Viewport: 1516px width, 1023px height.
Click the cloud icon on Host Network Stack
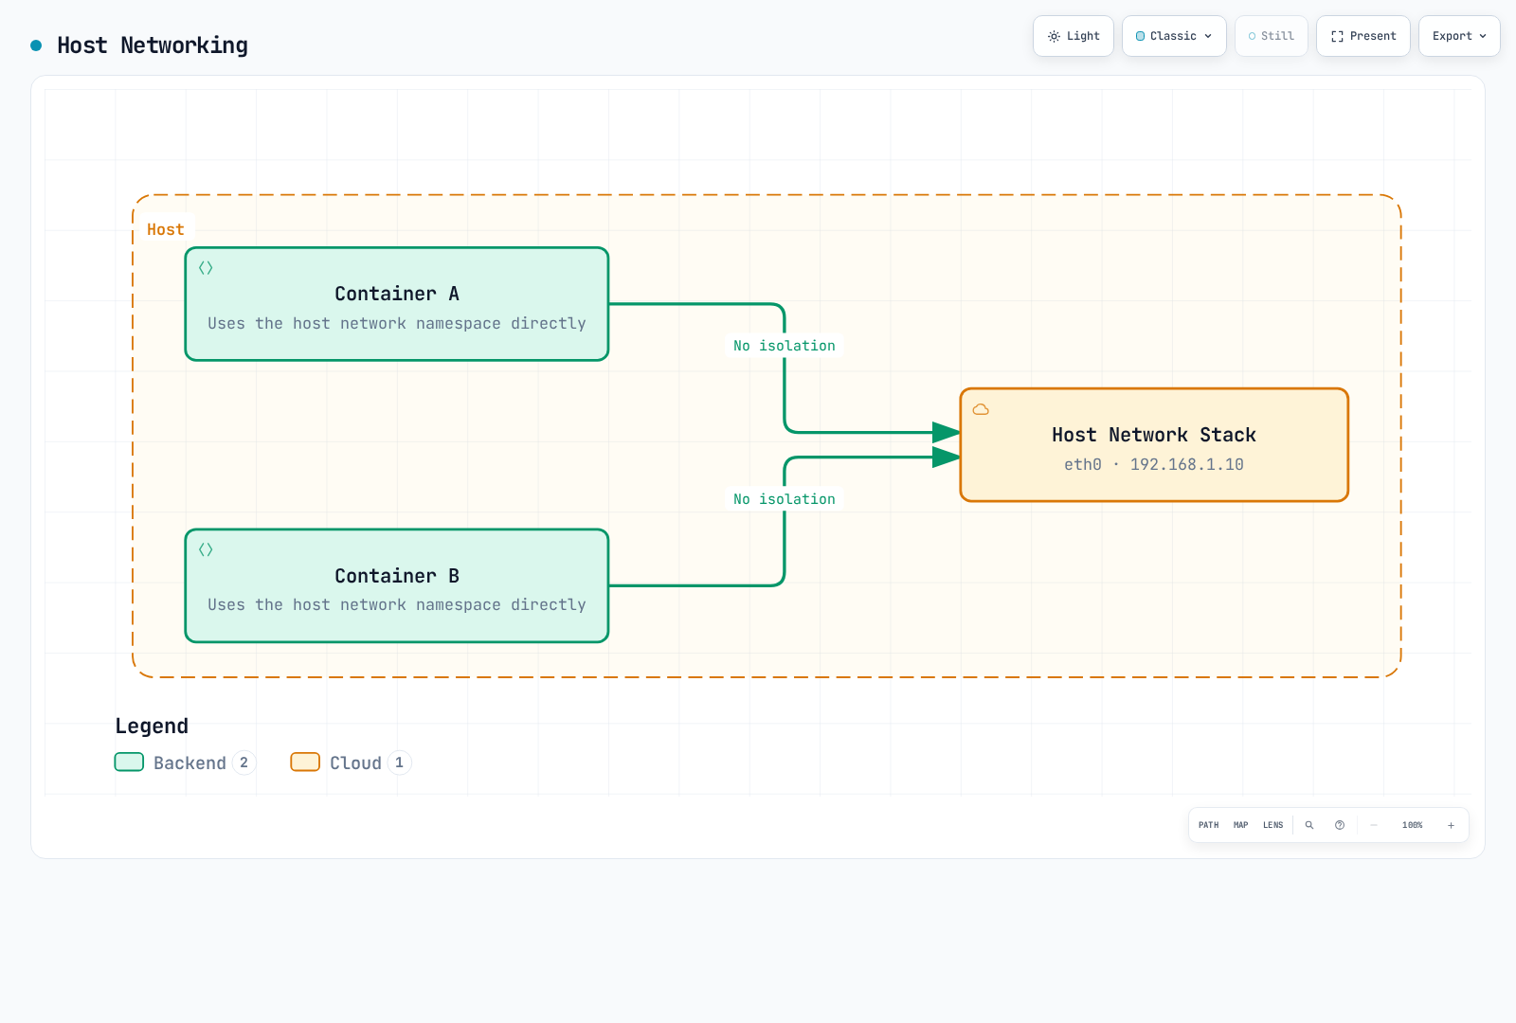pyautogui.click(x=981, y=409)
